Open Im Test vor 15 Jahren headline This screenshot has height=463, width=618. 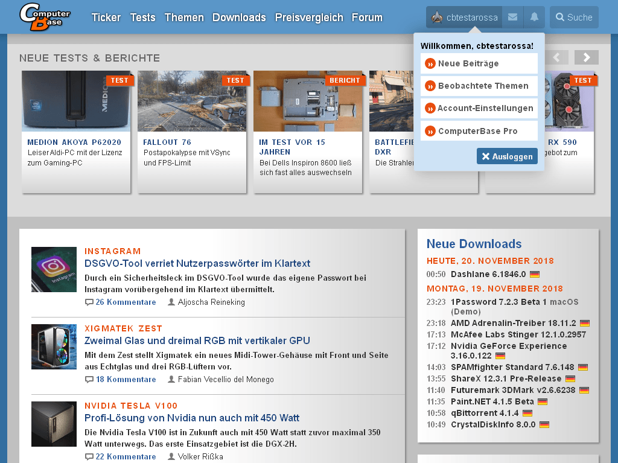(292, 147)
